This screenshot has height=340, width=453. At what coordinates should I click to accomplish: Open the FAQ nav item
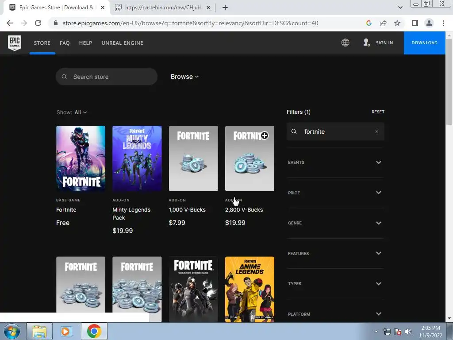point(65,43)
